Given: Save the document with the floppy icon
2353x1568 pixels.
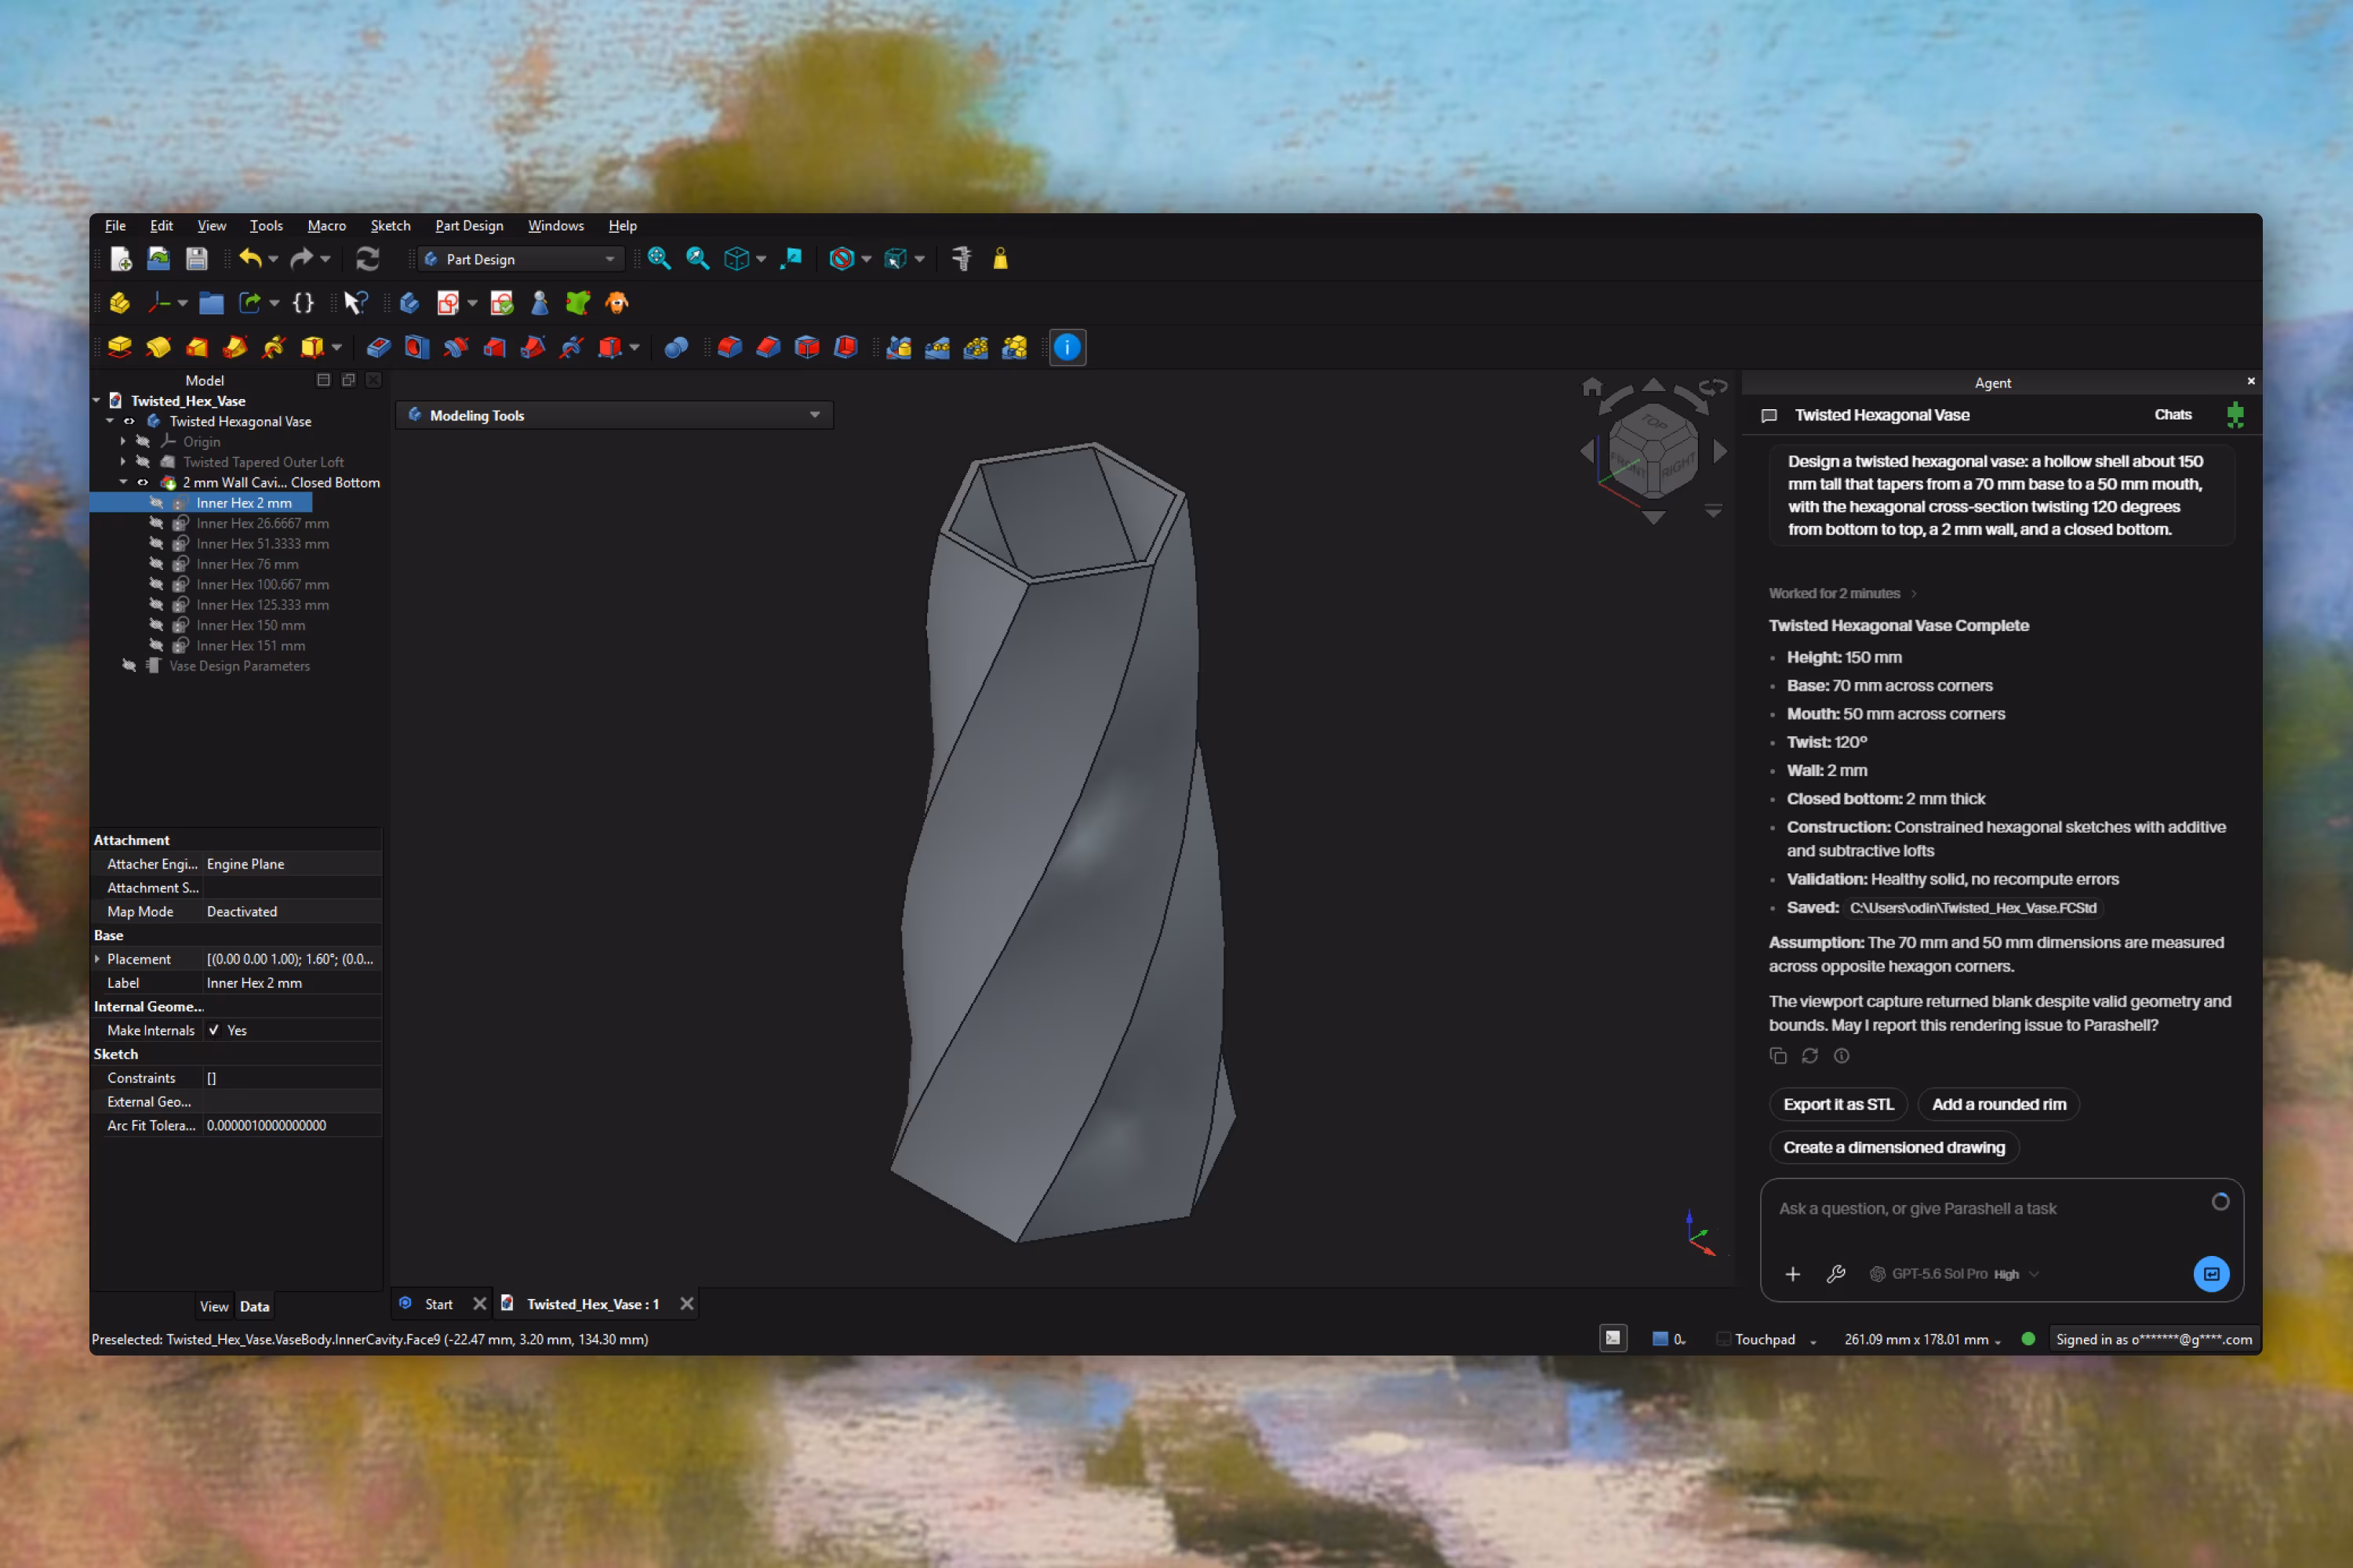Looking at the screenshot, I should coord(196,259).
